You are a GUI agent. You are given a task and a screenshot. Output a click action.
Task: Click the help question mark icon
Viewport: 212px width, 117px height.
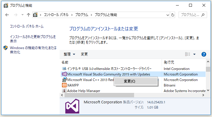pos(204,54)
